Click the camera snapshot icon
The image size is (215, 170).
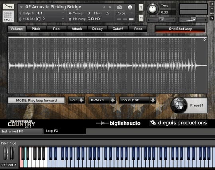[x=119, y=7]
